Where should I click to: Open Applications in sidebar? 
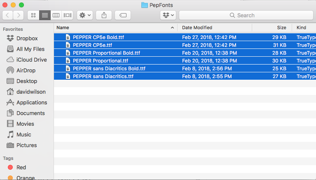coord(27,102)
